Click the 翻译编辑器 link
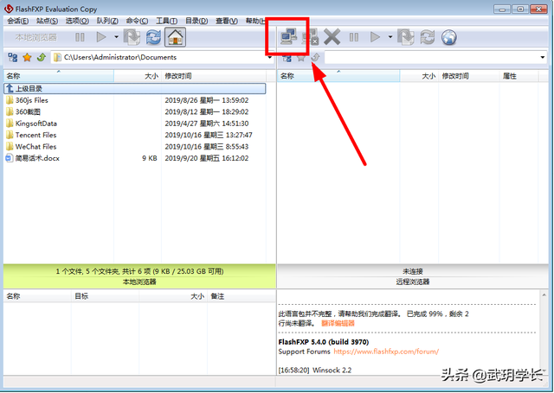 point(338,323)
